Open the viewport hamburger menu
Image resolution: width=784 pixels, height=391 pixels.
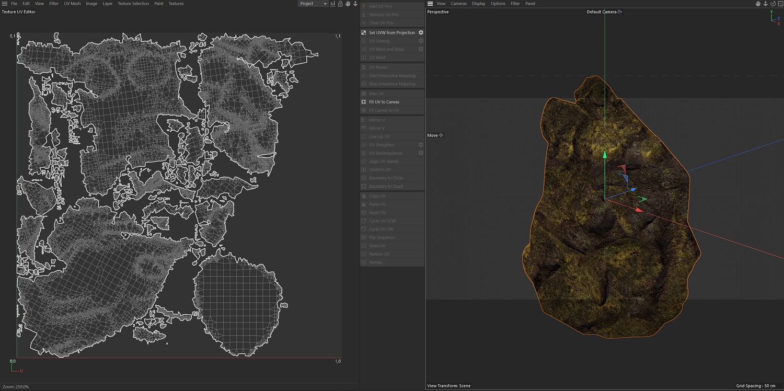click(x=430, y=4)
